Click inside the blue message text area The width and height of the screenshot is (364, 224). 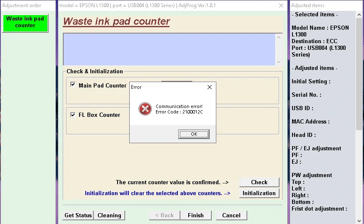tap(169, 49)
